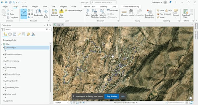Click the Hide link in sharing bar
The width and height of the screenshot is (198, 105).
(123, 96)
